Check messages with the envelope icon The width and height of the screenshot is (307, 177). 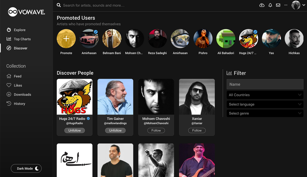278,5
